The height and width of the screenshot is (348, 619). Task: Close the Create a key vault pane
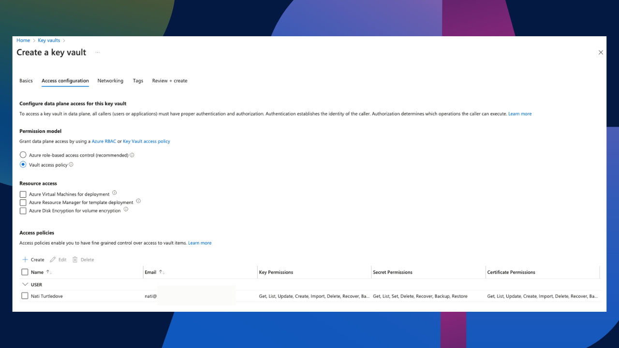[601, 52]
